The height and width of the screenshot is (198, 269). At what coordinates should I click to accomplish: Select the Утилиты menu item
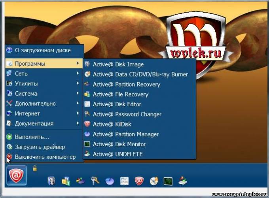pos(44,83)
